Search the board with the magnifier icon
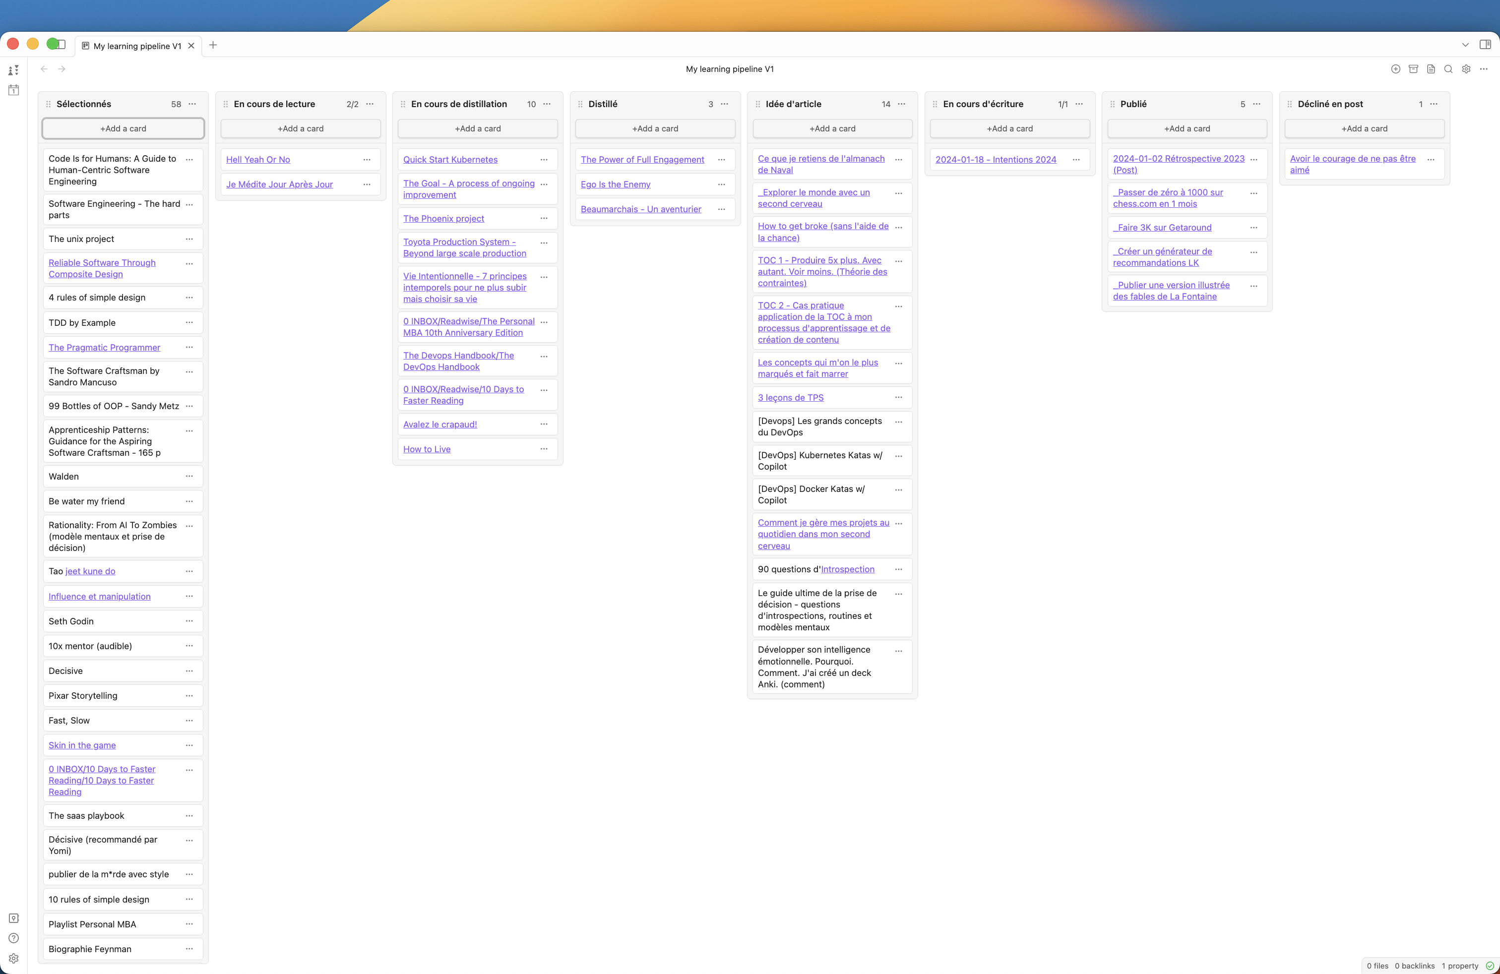 1448,69
